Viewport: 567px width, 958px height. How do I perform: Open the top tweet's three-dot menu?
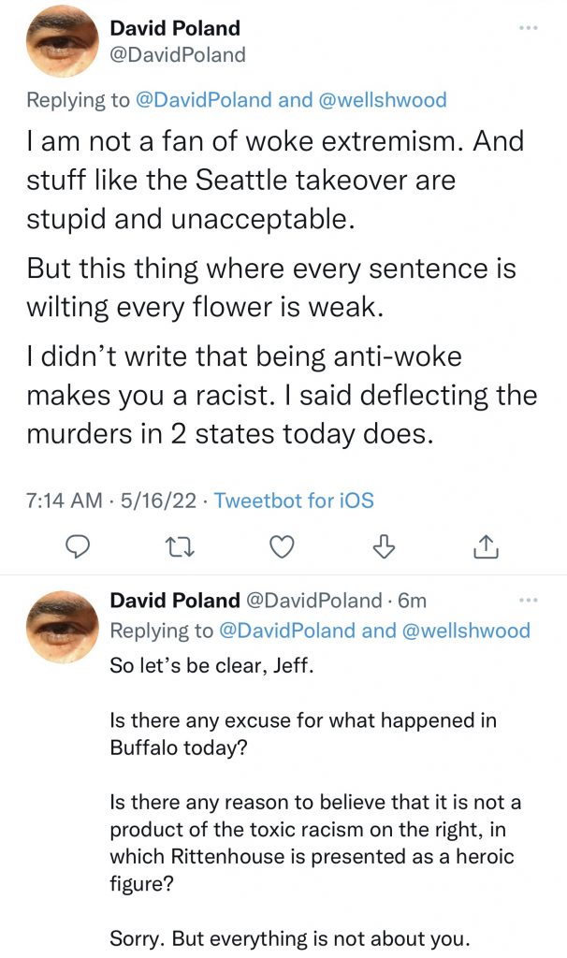point(528,28)
